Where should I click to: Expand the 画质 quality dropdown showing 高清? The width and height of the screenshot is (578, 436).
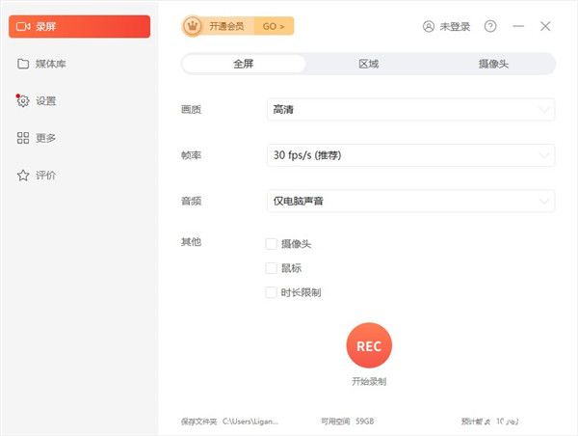(410, 110)
